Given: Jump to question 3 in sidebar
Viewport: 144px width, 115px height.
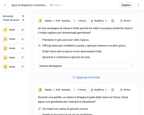Looking at the screenshot, I should point(13,49).
